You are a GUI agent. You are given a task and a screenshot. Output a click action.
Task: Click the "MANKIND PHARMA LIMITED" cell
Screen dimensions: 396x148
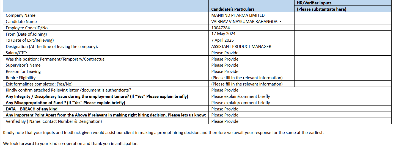pyautogui.click(x=238, y=15)
